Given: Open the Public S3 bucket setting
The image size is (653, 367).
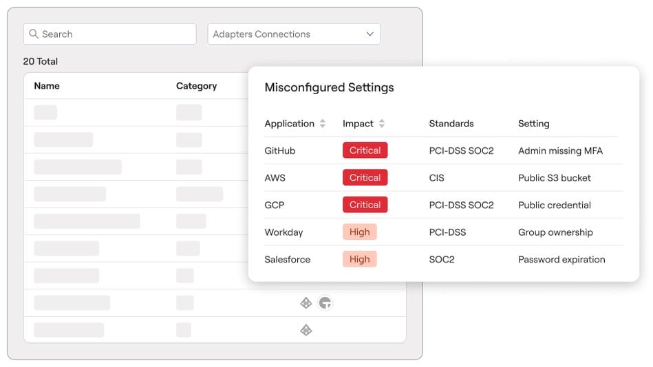Looking at the screenshot, I should pyautogui.click(x=554, y=178).
